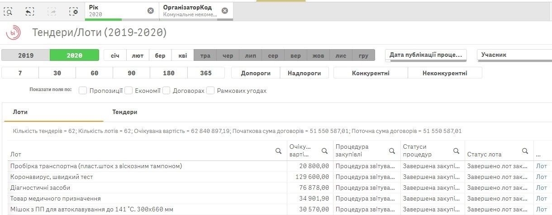Search in the Процедура закупівлі column
Image resolution: width=552 pixels, height=215 pixels.
(x=392, y=151)
